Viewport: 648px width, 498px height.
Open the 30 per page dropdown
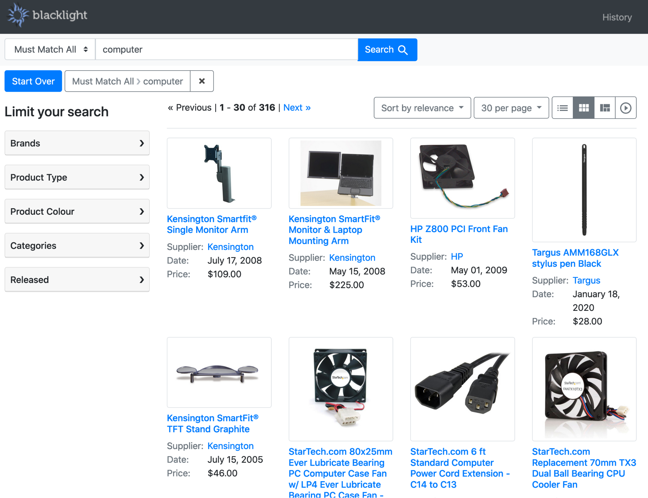[511, 108]
